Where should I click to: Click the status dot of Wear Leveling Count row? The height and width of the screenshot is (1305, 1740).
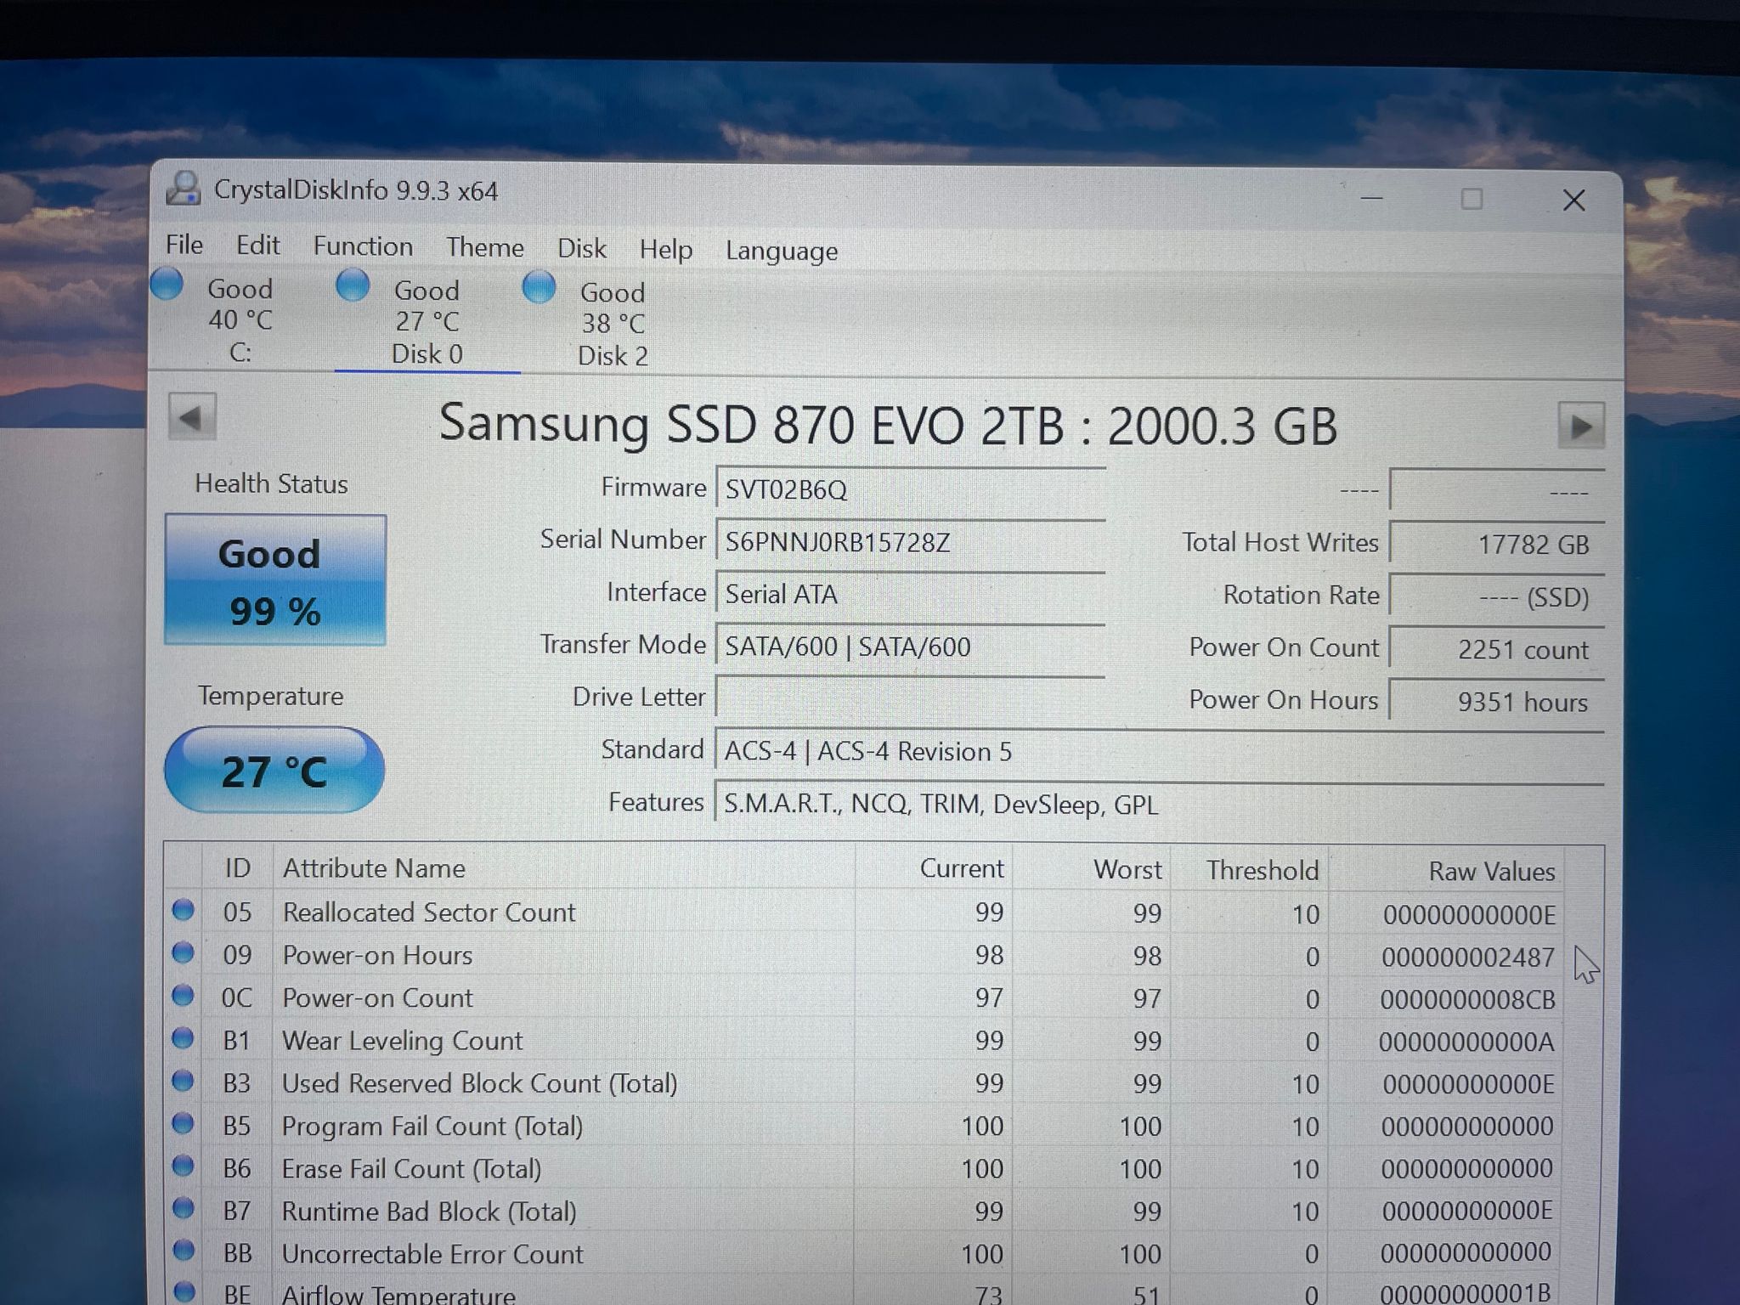coord(183,1038)
